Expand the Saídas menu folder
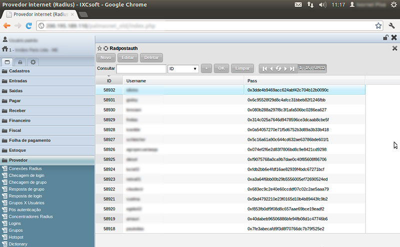 click(x=47, y=91)
